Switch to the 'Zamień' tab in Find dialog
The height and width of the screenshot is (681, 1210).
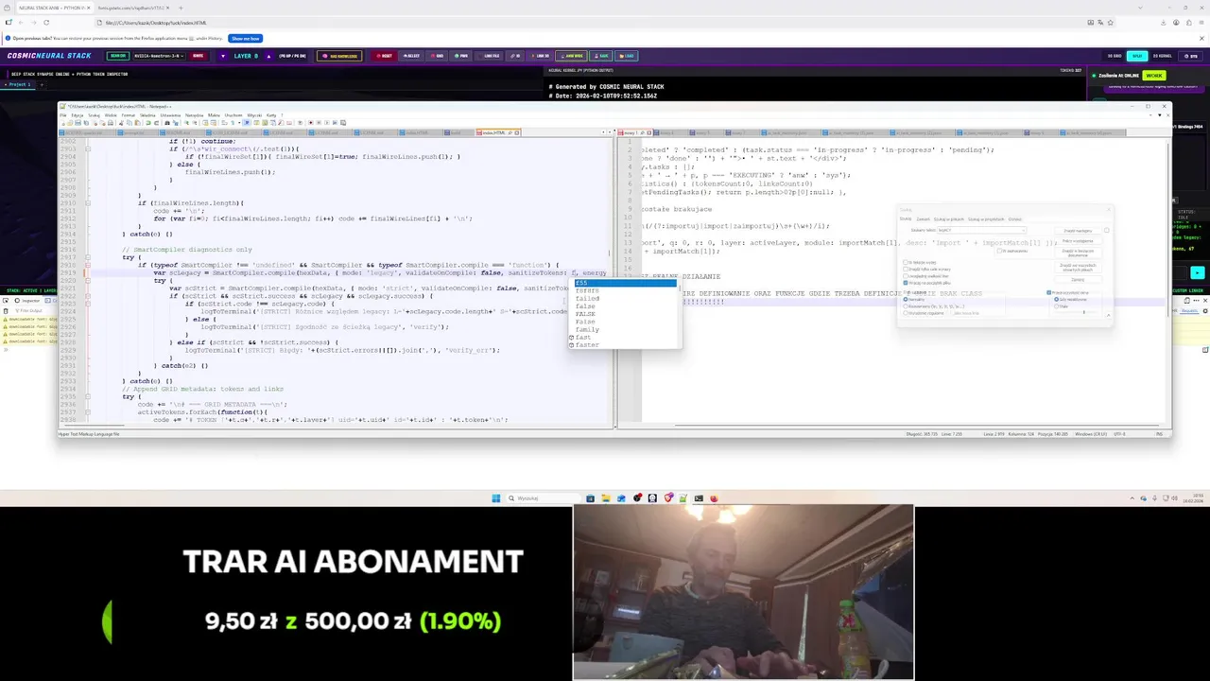(923, 219)
